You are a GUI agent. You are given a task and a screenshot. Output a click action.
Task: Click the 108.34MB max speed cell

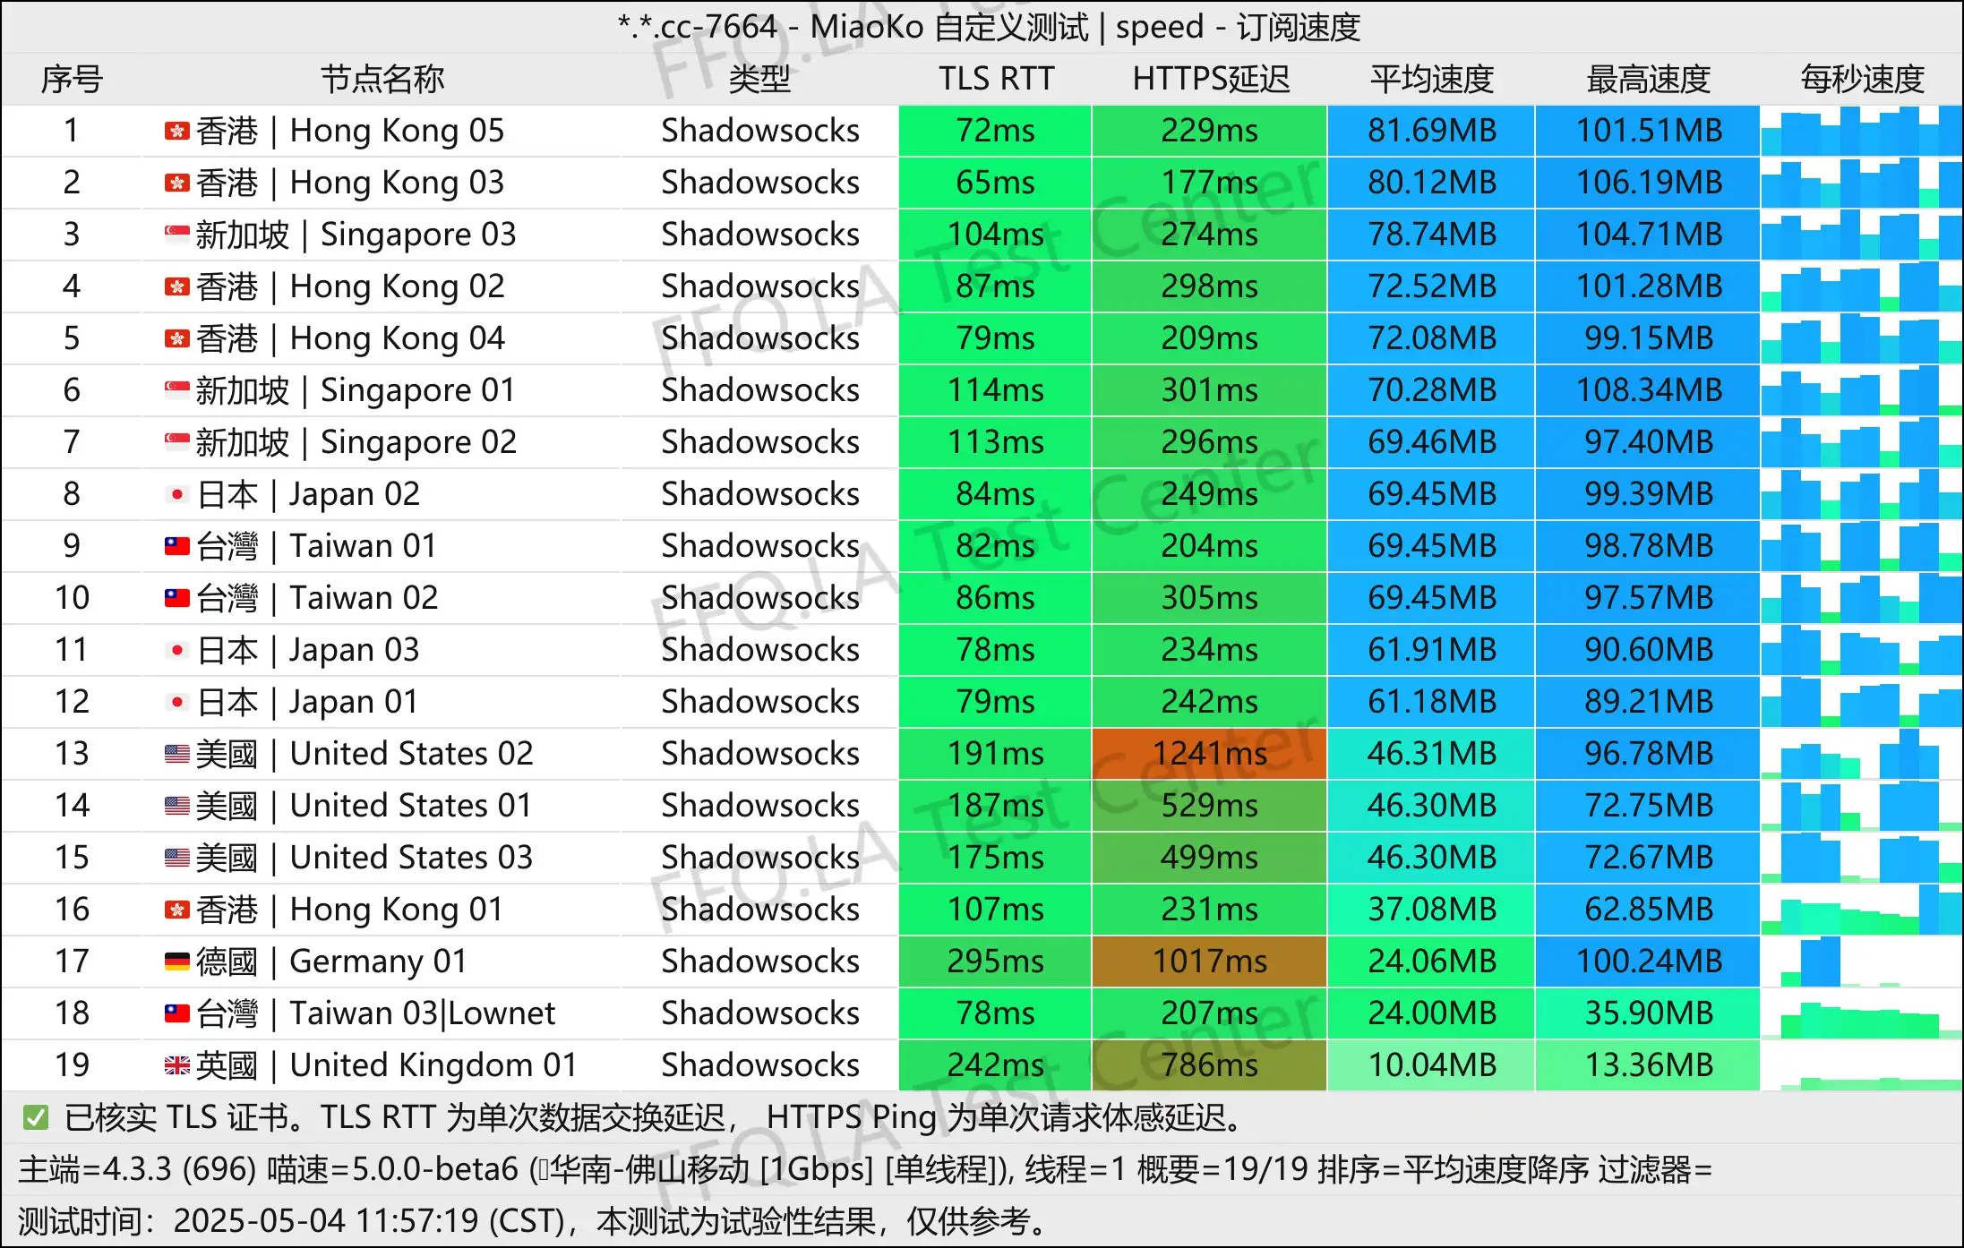click(1649, 390)
